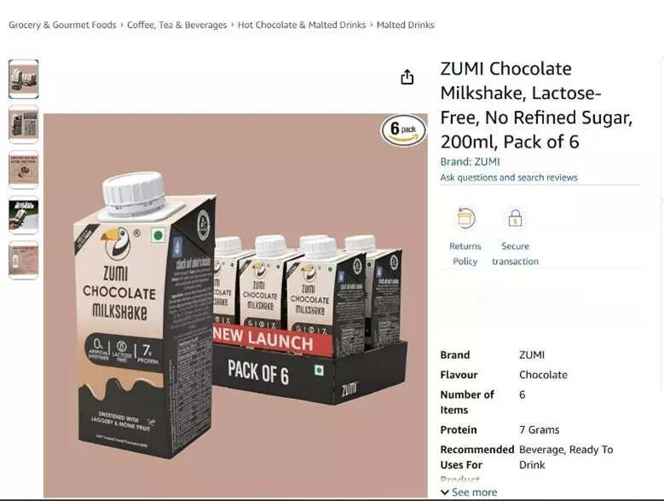Select the fourth thumbnail with dark image
The width and height of the screenshot is (664, 501).
[x=24, y=215]
